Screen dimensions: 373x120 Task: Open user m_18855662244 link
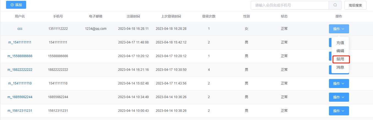tap(20, 97)
